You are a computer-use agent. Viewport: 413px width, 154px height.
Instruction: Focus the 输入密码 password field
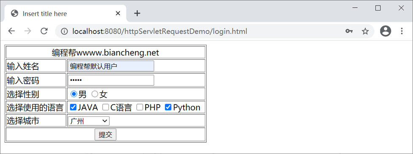pos(111,80)
